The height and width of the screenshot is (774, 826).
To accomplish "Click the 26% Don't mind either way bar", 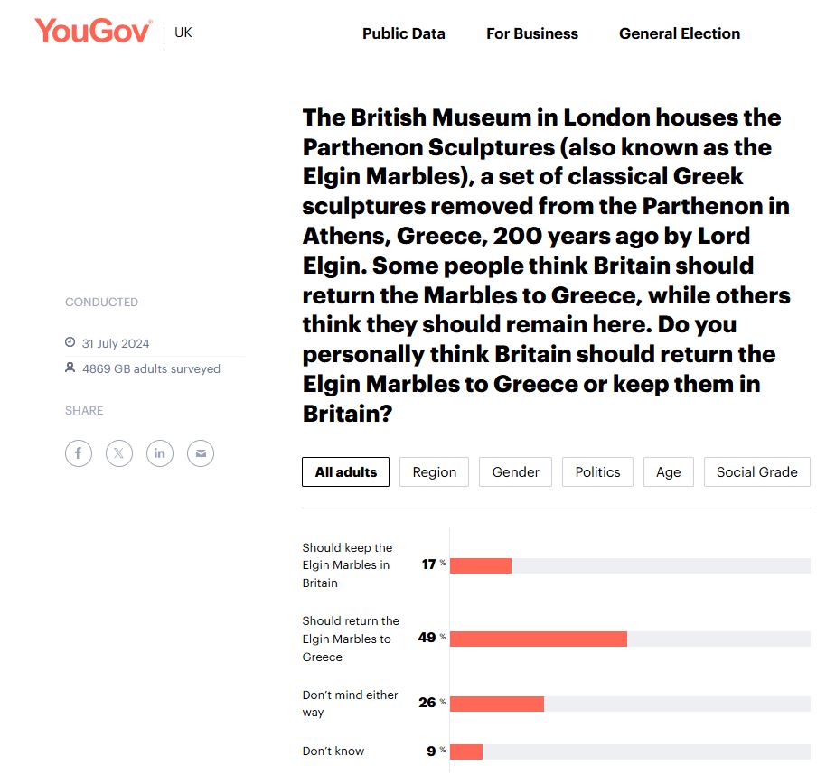I will click(497, 704).
